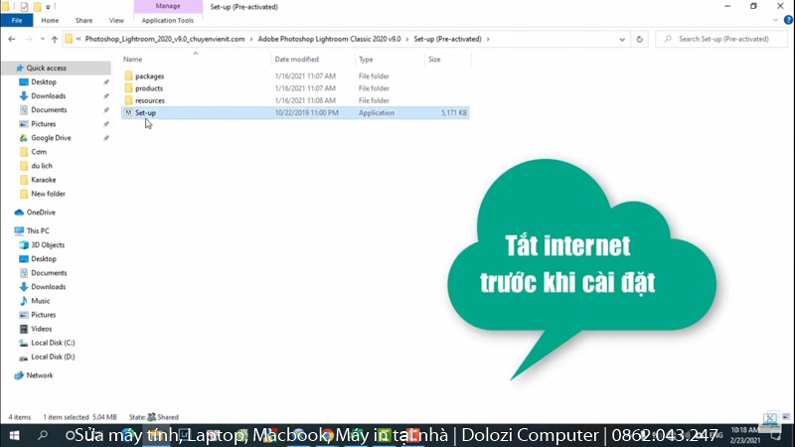Viewport: 795px width, 447px height.
Task: Select the products folder icon
Action: click(128, 88)
